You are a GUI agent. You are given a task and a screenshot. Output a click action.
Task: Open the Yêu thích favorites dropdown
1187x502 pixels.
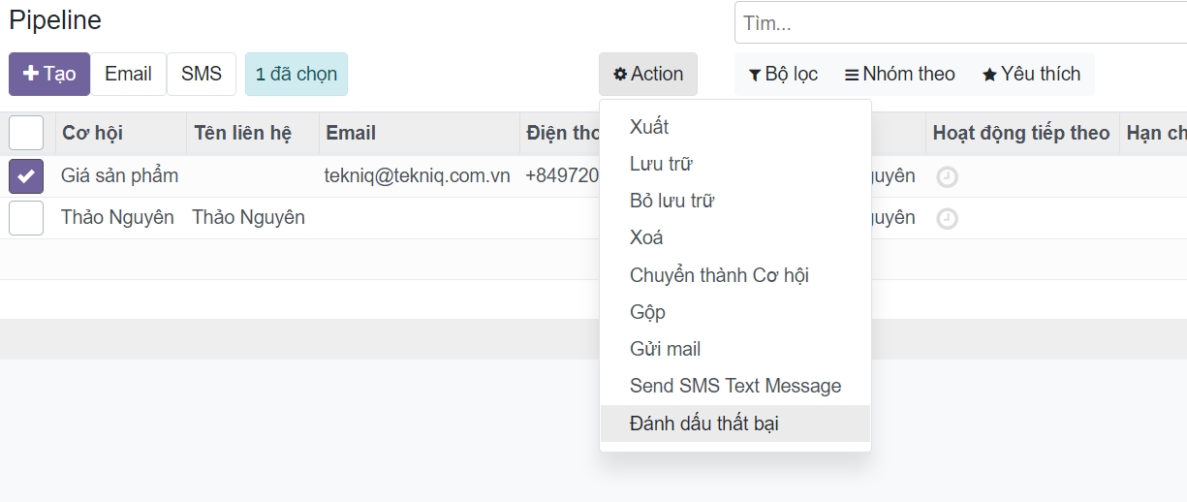pyautogui.click(x=1031, y=74)
